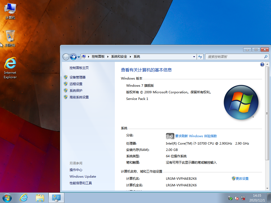271x203 pixels.
Task: Click the refresh button beside address bar
Action: pos(200,57)
